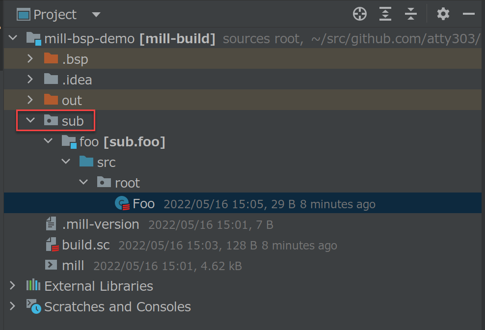The image size is (485, 330).
Task: Click the Collapse All icon in toolbar
Action: pos(411,14)
